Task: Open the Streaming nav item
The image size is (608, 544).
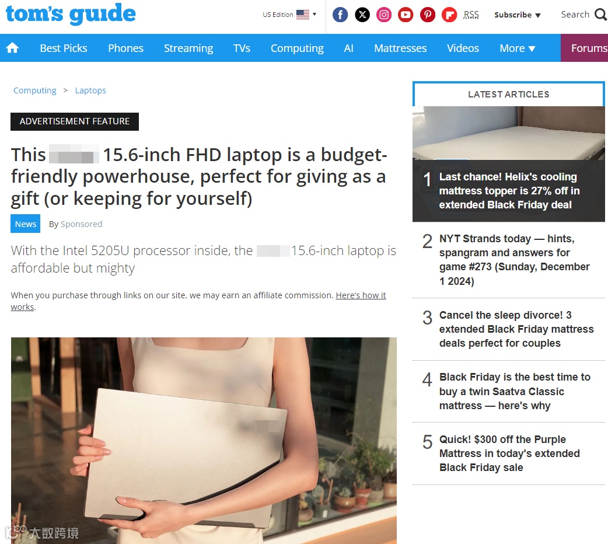Action: (x=188, y=48)
